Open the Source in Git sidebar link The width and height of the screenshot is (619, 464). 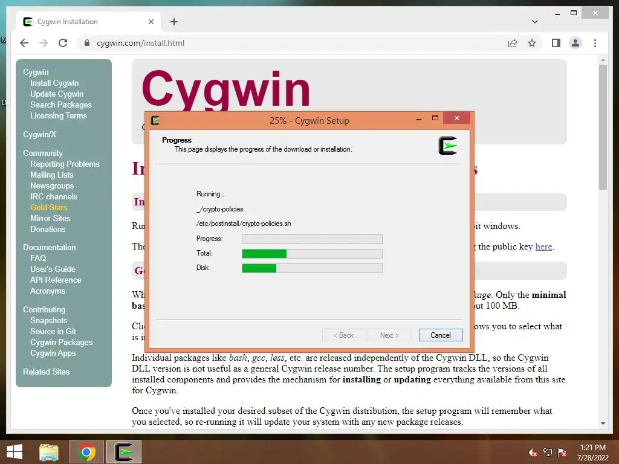(x=53, y=332)
